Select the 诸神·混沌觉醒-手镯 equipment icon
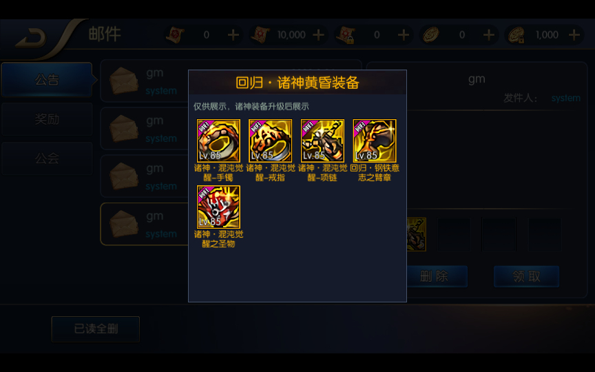The image size is (595, 372). [x=218, y=141]
